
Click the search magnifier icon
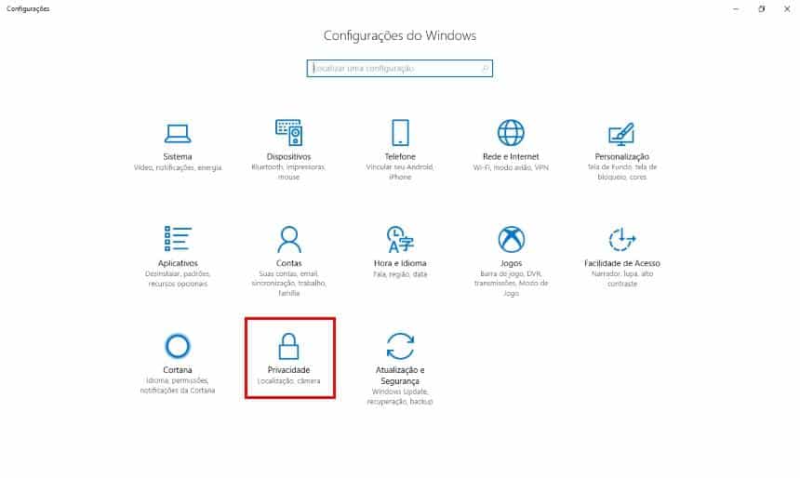(486, 69)
